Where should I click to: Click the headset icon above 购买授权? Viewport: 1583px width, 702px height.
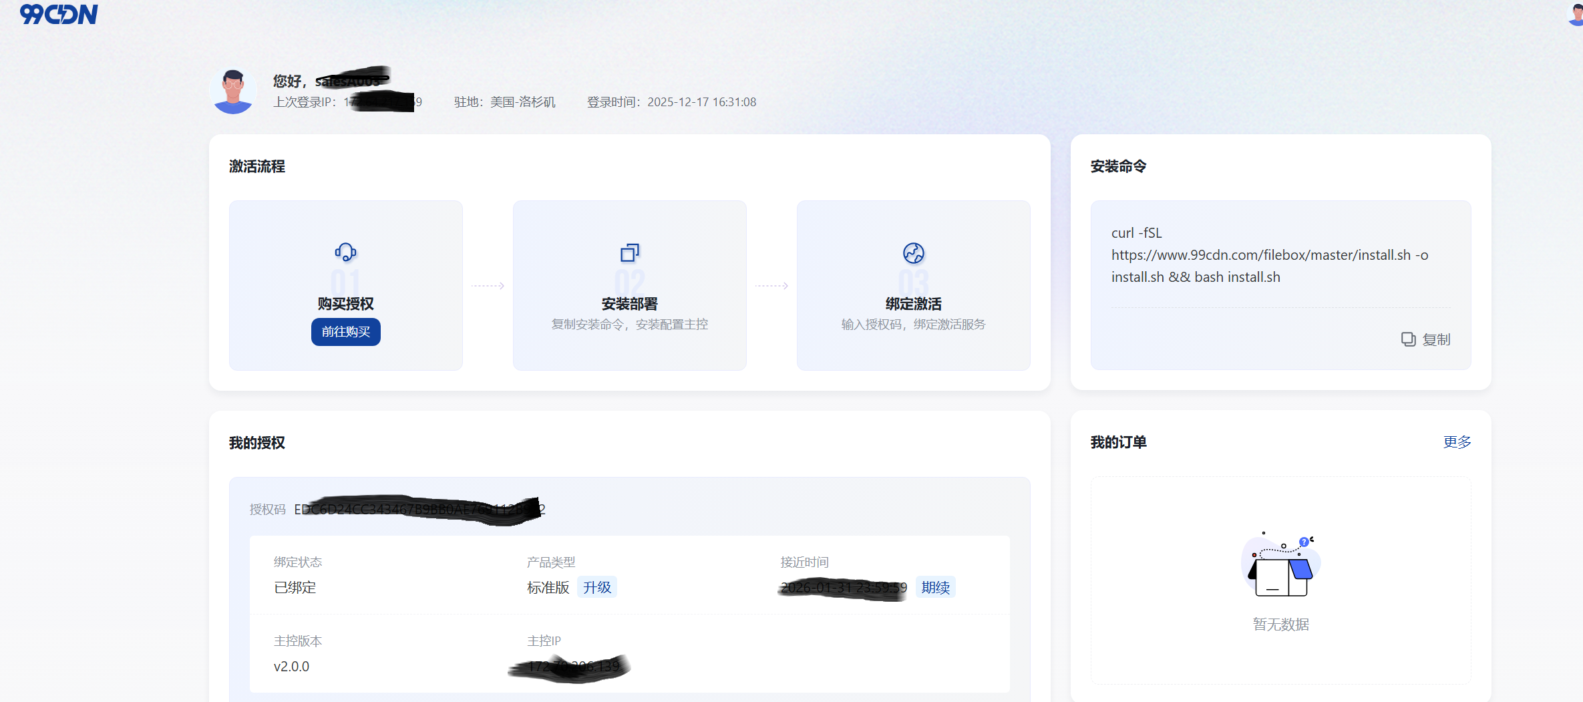tap(345, 252)
